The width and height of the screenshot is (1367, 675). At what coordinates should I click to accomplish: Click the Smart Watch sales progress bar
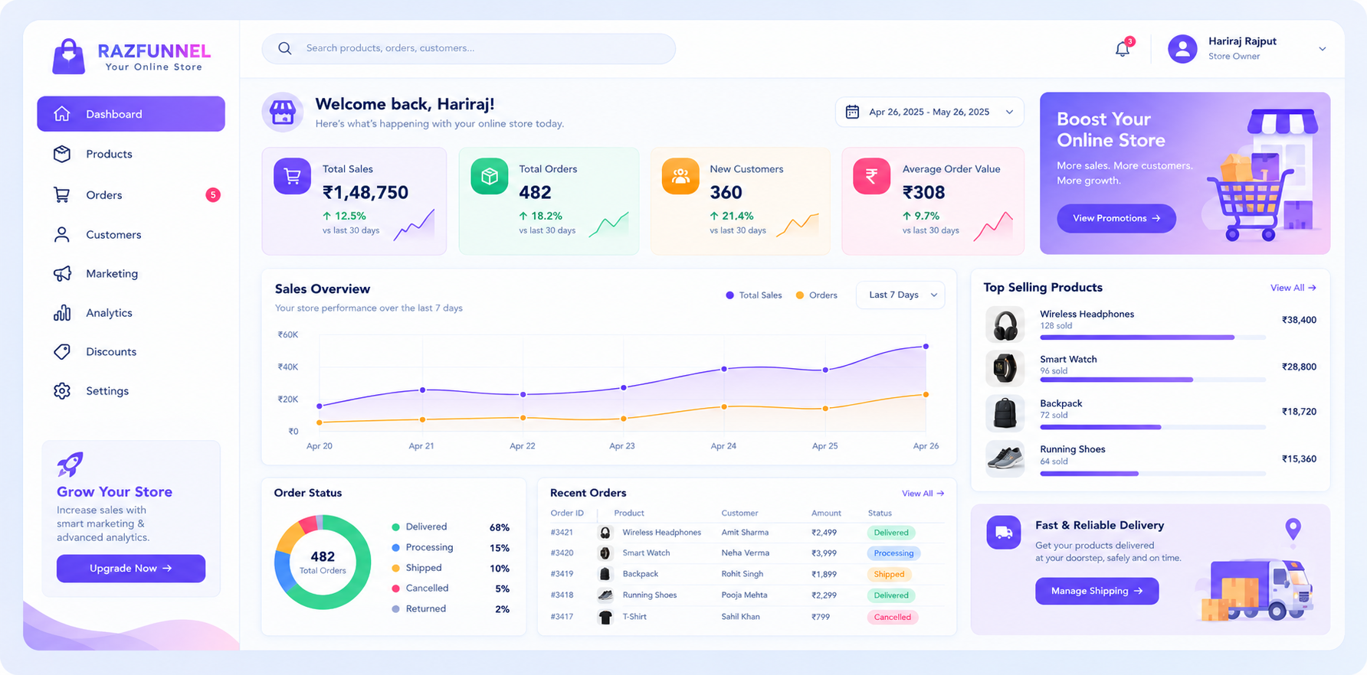pyautogui.click(x=1152, y=380)
